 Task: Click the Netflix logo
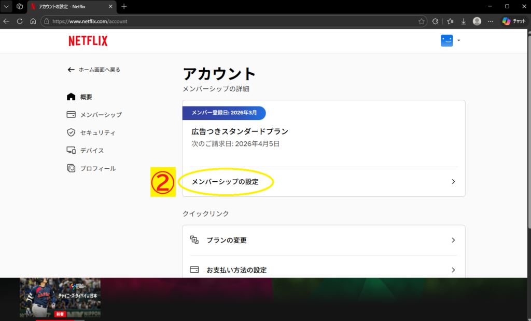[88, 41]
